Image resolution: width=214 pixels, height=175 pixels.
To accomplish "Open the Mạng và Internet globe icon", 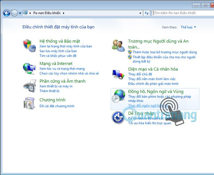I will (x=29, y=69).
